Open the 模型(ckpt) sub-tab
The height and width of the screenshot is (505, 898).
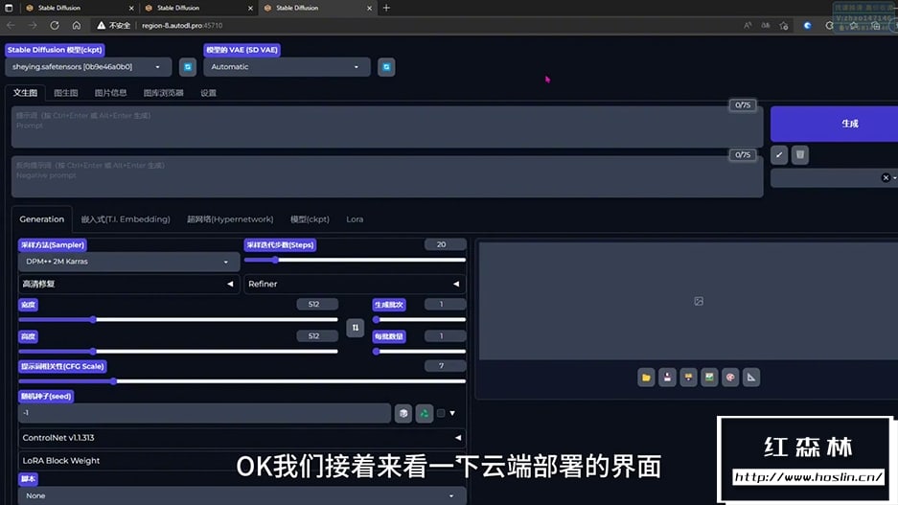310,219
